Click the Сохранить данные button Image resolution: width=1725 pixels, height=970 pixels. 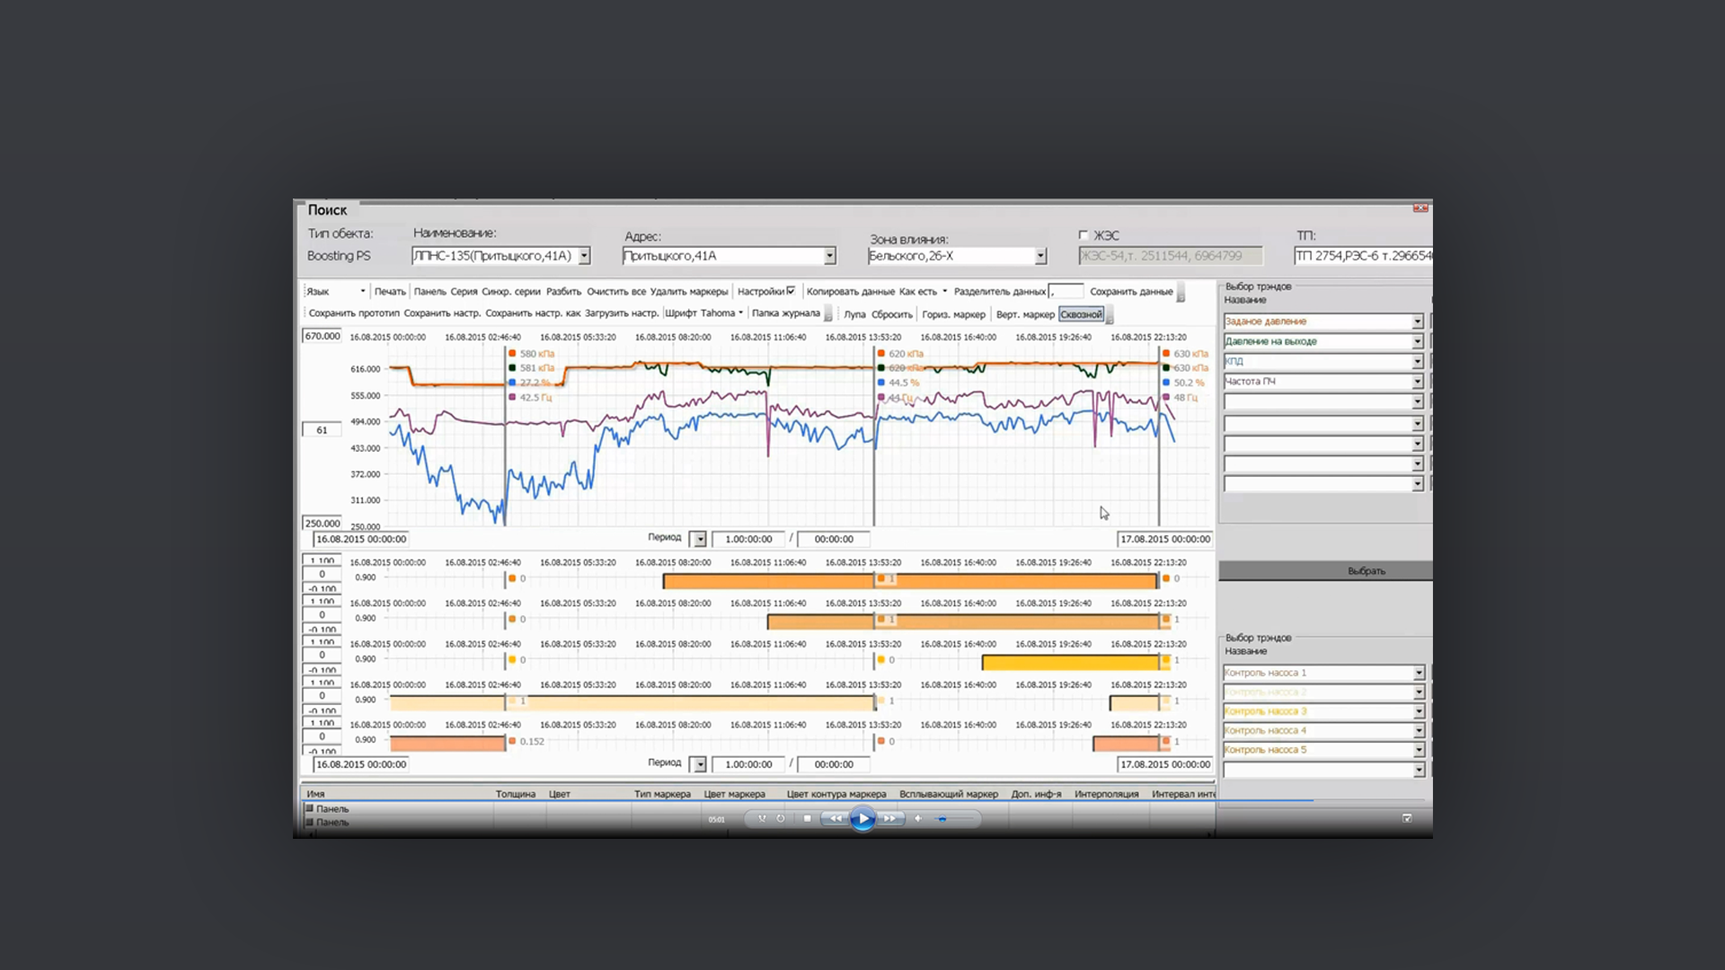point(1131,291)
